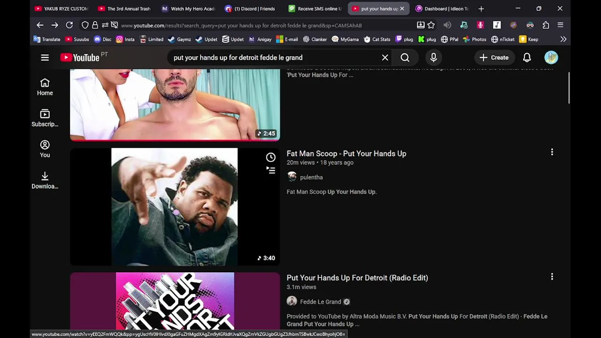Open the Disc bookmark
The height and width of the screenshot is (338, 601).
[x=102, y=39]
